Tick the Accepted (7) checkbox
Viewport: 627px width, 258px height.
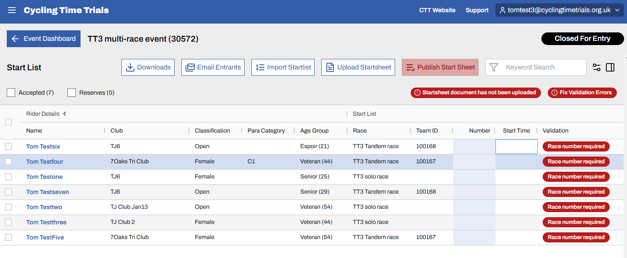coord(11,93)
